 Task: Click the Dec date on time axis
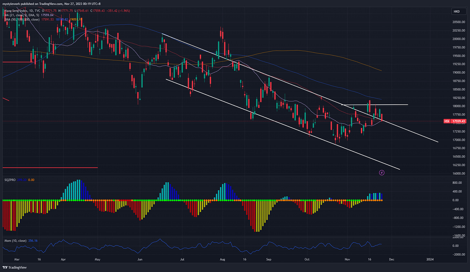391,259
